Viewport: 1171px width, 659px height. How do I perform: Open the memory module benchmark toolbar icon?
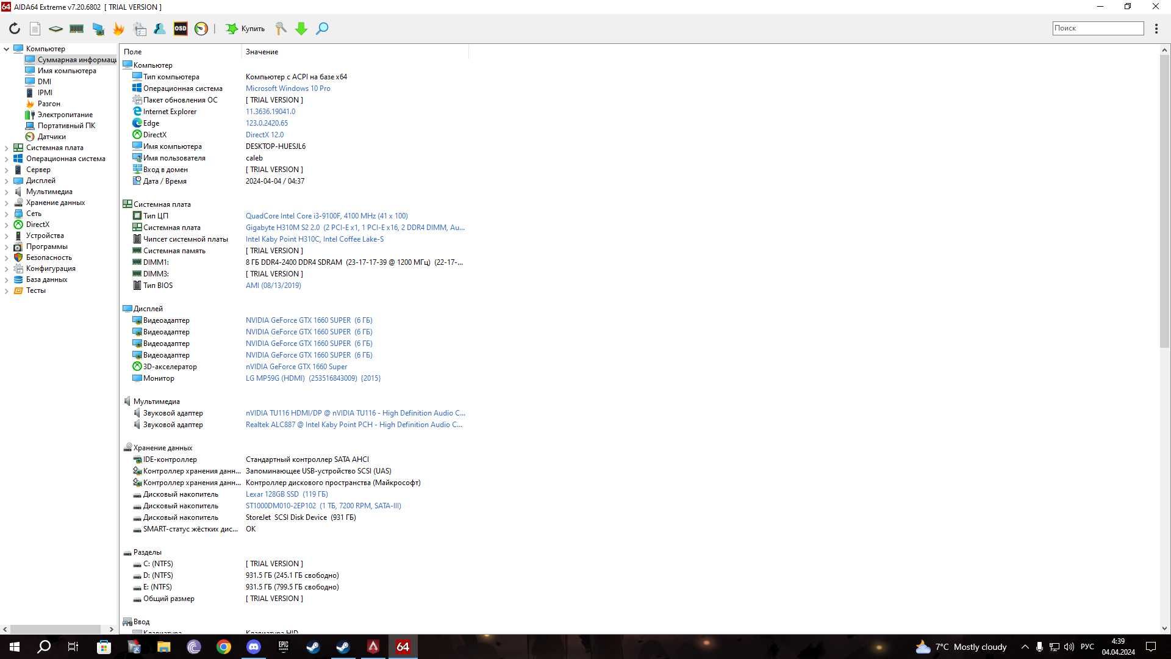point(76,28)
